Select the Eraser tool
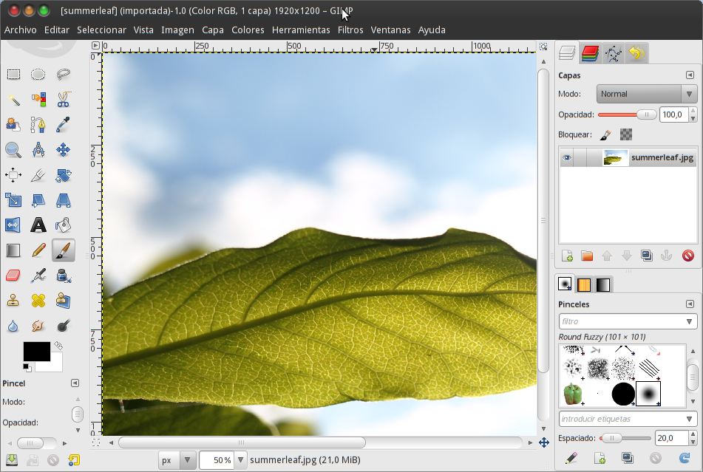 (13, 275)
